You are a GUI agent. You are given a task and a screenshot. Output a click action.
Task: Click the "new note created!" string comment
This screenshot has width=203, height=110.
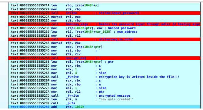pyautogui.click(x=116, y=99)
